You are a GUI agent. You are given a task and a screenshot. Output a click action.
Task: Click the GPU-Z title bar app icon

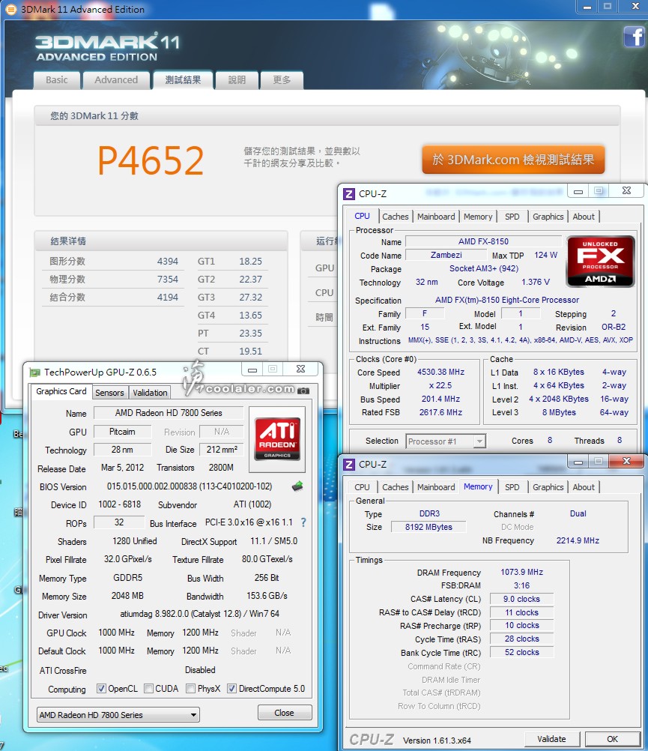click(x=35, y=371)
